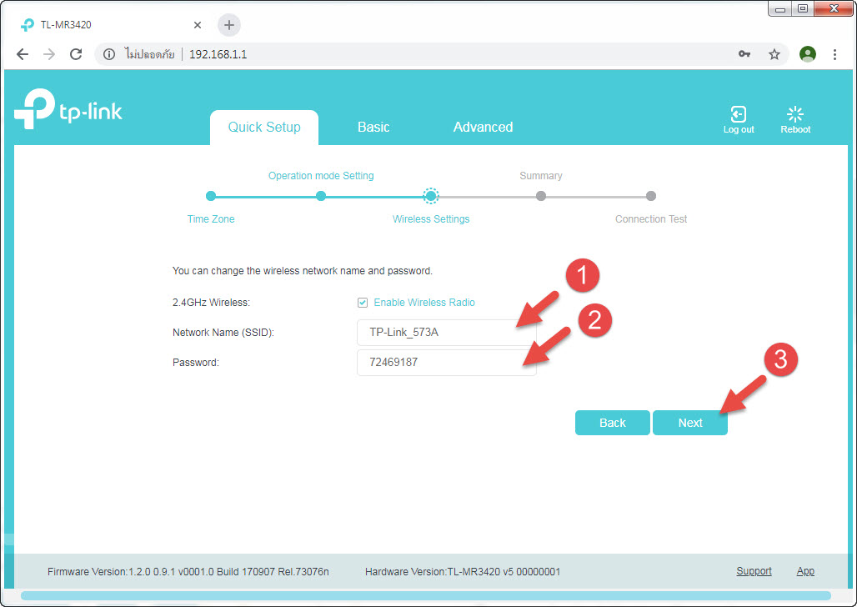Open the App link
Screen dimensions: 857x607
point(805,571)
